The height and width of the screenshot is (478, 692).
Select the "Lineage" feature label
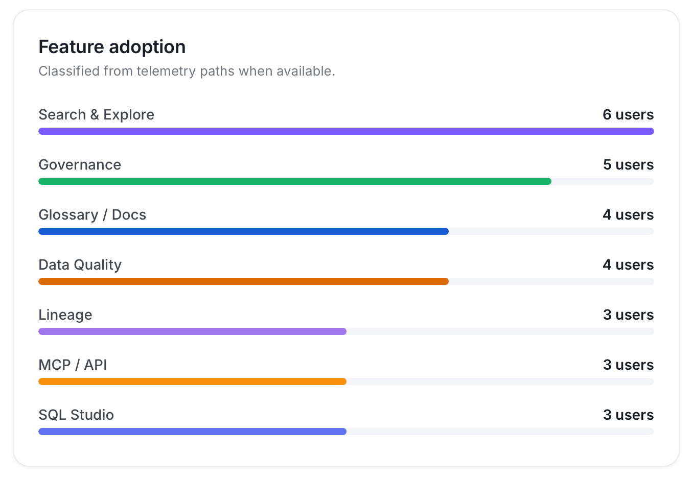pyautogui.click(x=65, y=315)
